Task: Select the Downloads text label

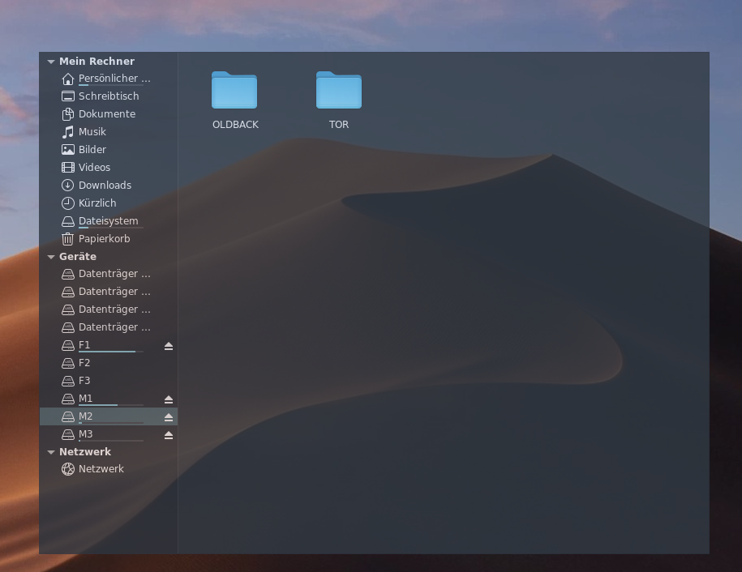Action: pyautogui.click(x=105, y=186)
